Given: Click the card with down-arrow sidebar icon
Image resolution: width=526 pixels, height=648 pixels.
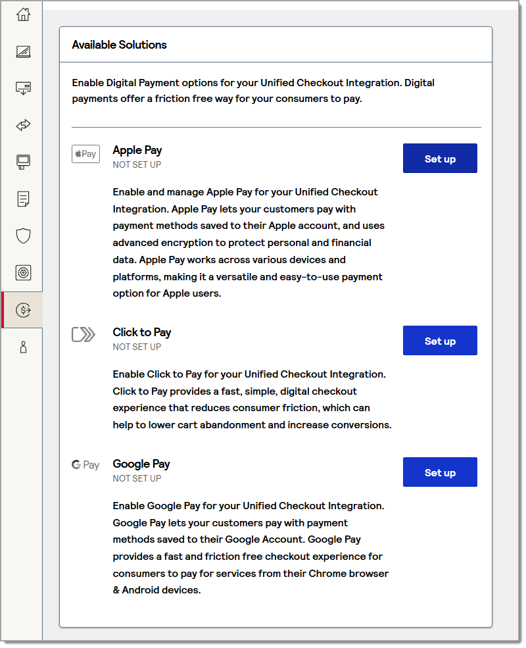Looking at the screenshot, I should click(23, 88).
